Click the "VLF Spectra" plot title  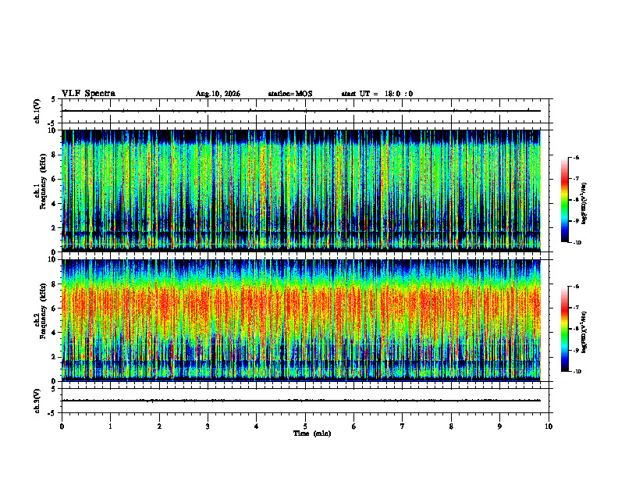click(88, 94)
